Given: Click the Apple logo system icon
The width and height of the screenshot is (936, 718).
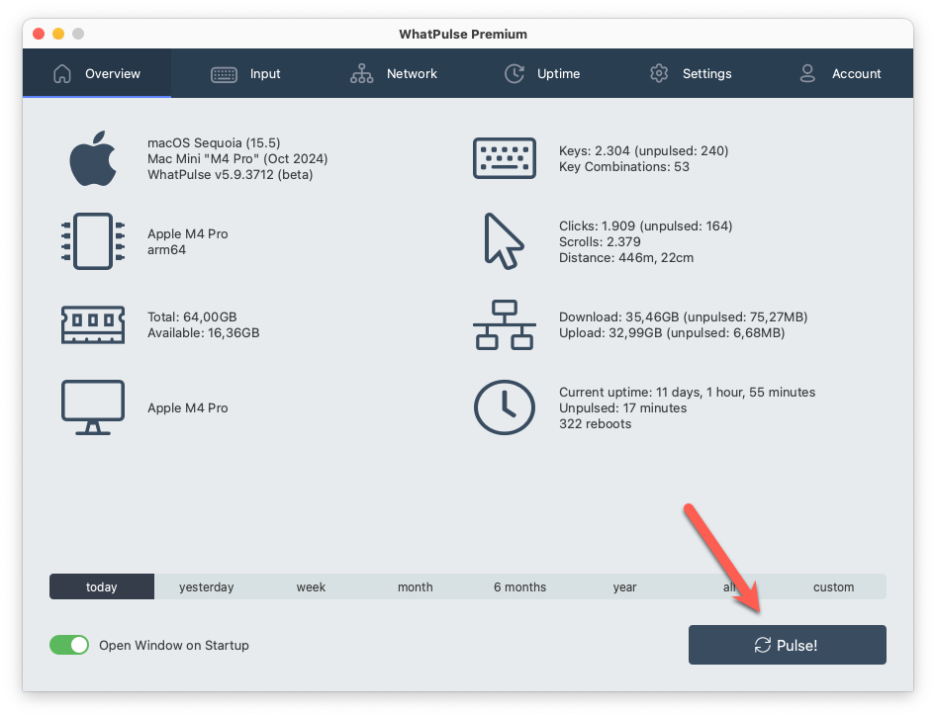Looking at the screenshot, I should point(93,159).
